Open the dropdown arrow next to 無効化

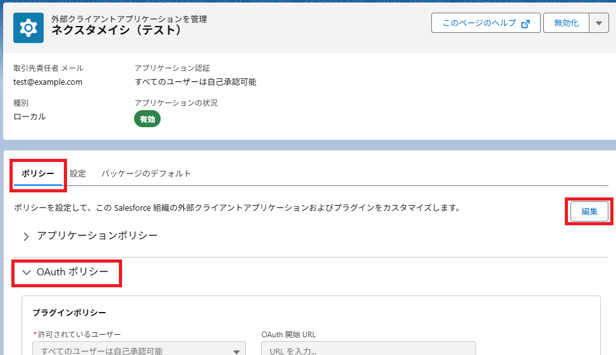coord(599,23)
